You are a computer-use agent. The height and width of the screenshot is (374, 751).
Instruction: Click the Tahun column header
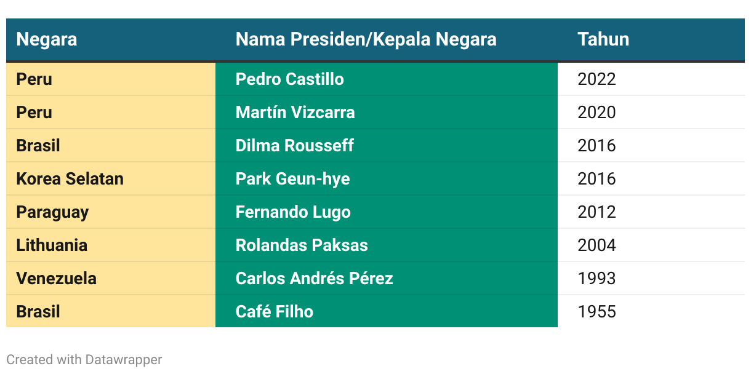[x=603, y=39]
